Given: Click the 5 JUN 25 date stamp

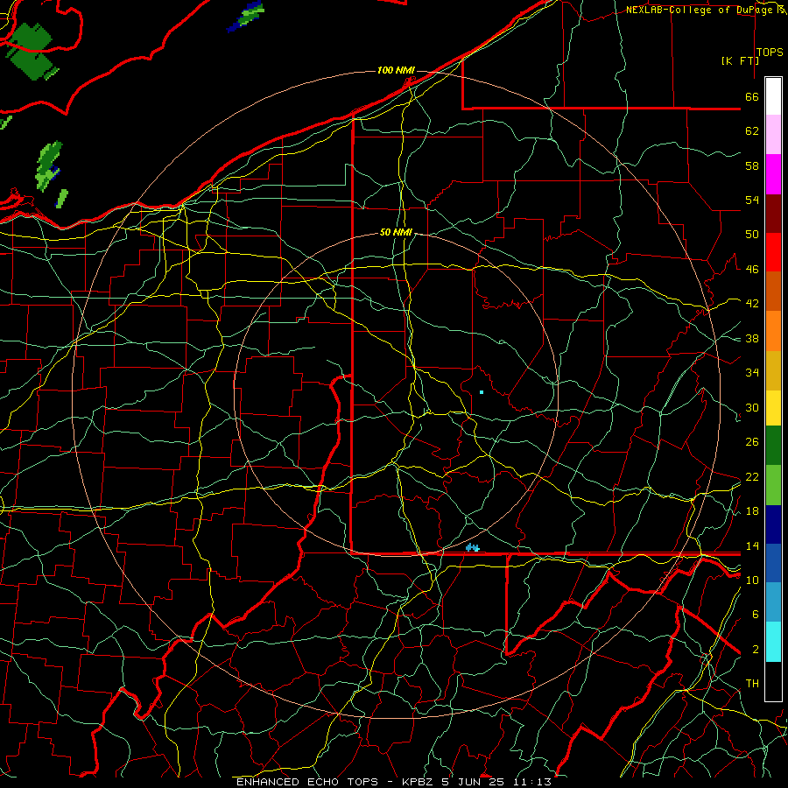Looking at the screenshot, I should [475, 782].
